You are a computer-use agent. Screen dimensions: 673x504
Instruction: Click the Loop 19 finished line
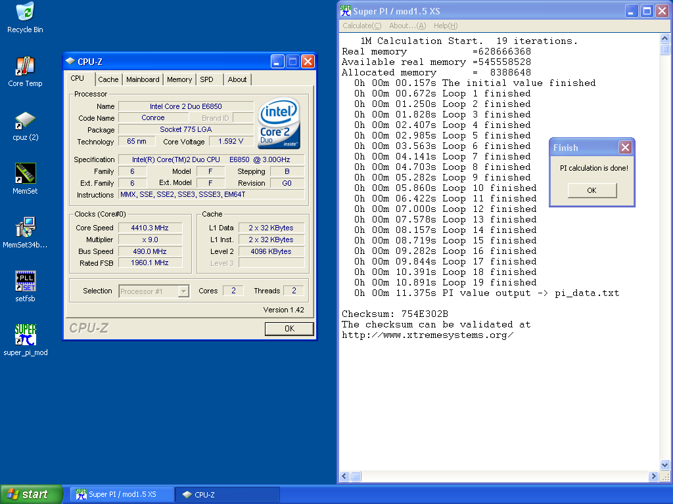(445, 282)
